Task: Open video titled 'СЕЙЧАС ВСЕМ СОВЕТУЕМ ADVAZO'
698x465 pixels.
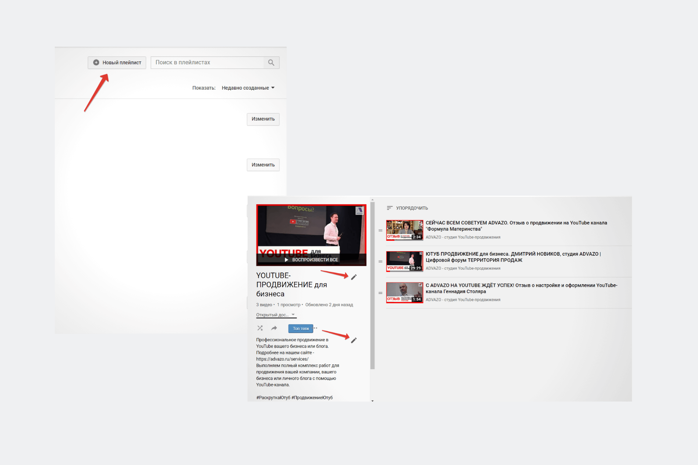Action: click(516, 226)
